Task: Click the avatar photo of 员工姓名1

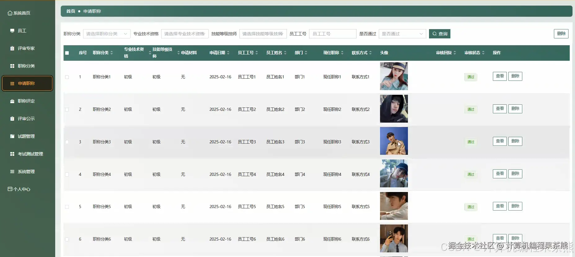Action: click(394, 76)
